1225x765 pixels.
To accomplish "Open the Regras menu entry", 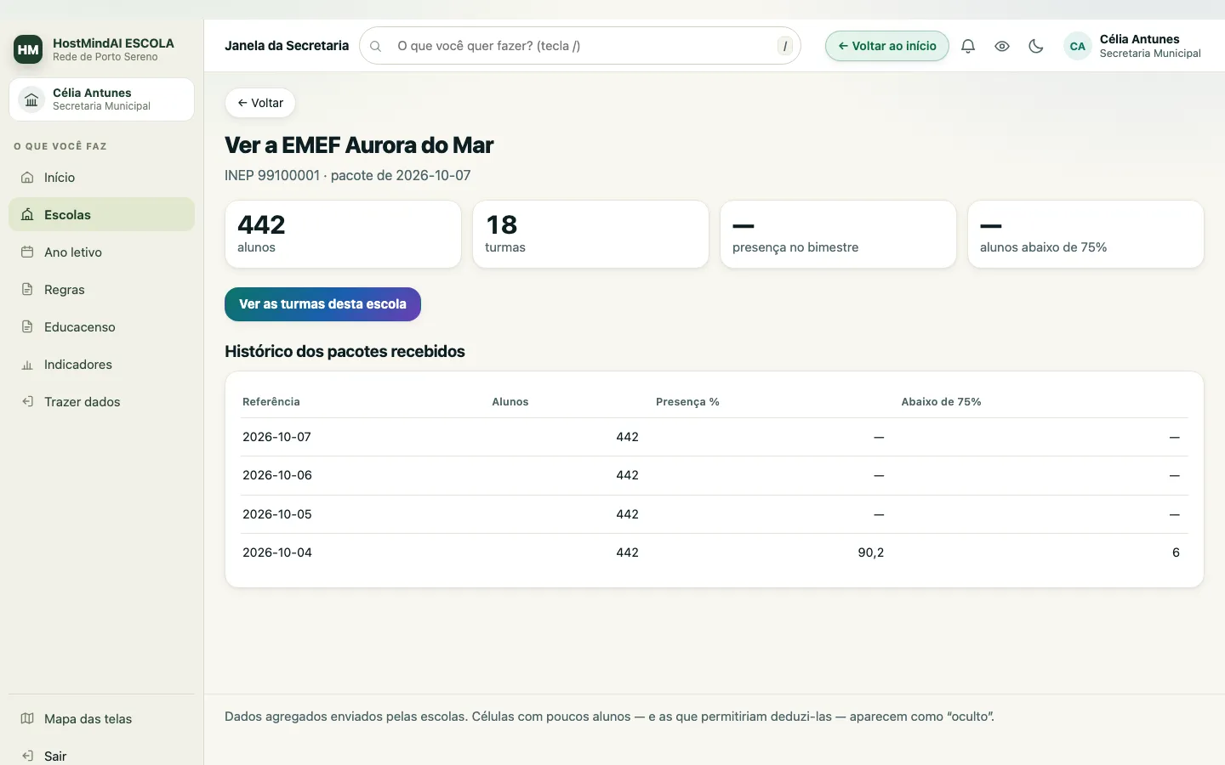I will (x=101, y=290).
